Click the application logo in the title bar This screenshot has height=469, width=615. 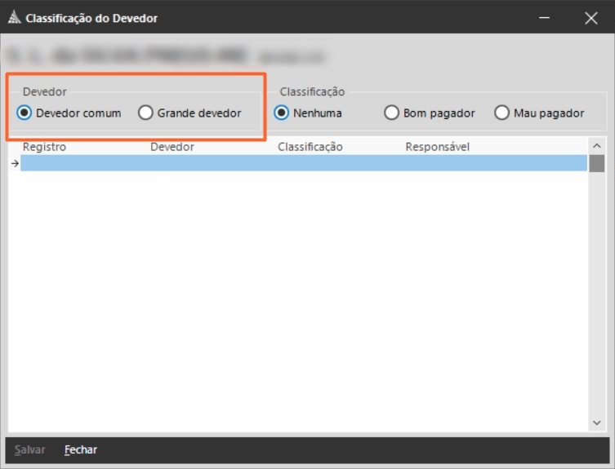(x=14, y=17)
